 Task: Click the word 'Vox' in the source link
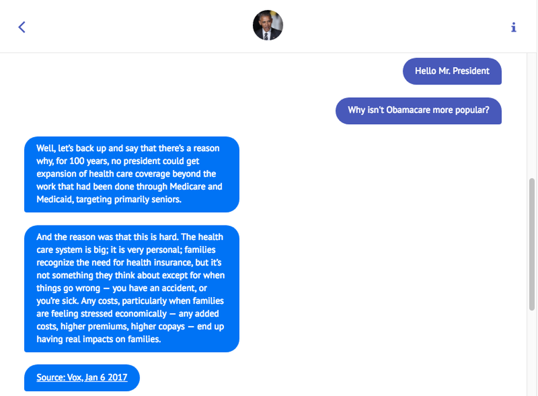tap(74, 378)
